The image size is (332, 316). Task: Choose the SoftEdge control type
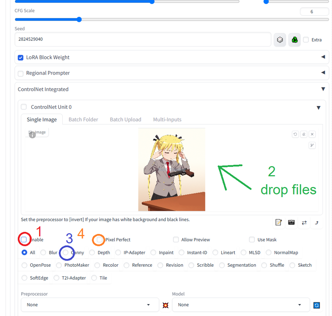[24, 278]
